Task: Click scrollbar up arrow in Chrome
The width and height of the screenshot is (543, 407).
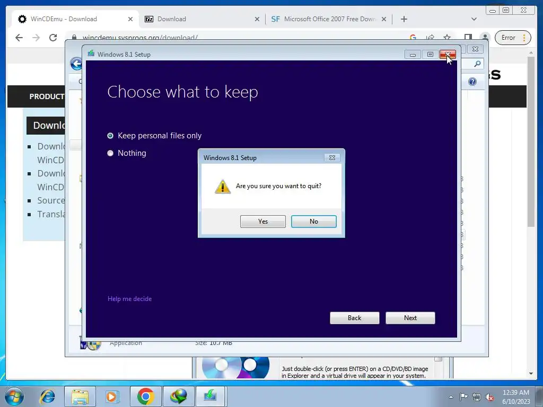Action: [x=531, y=53]
